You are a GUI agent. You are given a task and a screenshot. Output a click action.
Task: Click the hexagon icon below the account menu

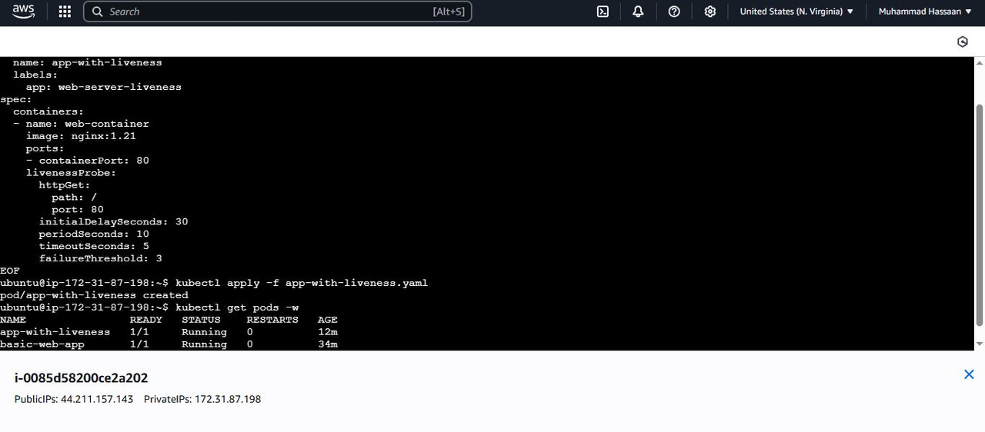[962, 42]
